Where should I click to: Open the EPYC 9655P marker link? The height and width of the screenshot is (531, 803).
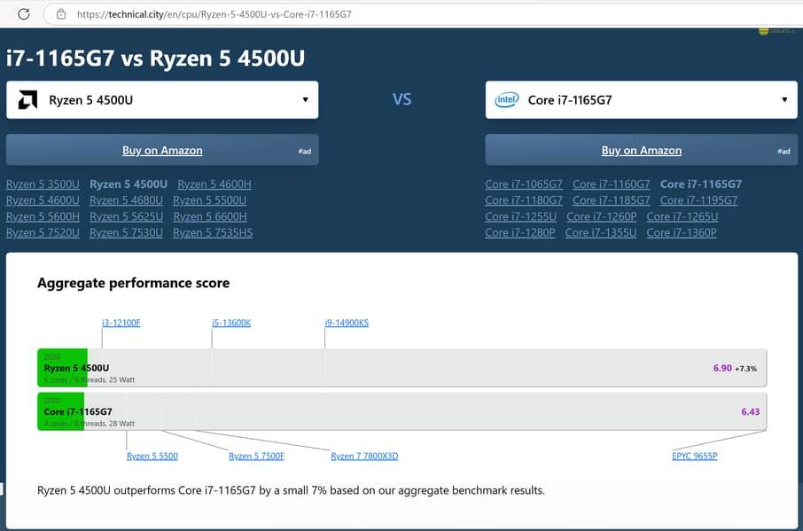694,456
